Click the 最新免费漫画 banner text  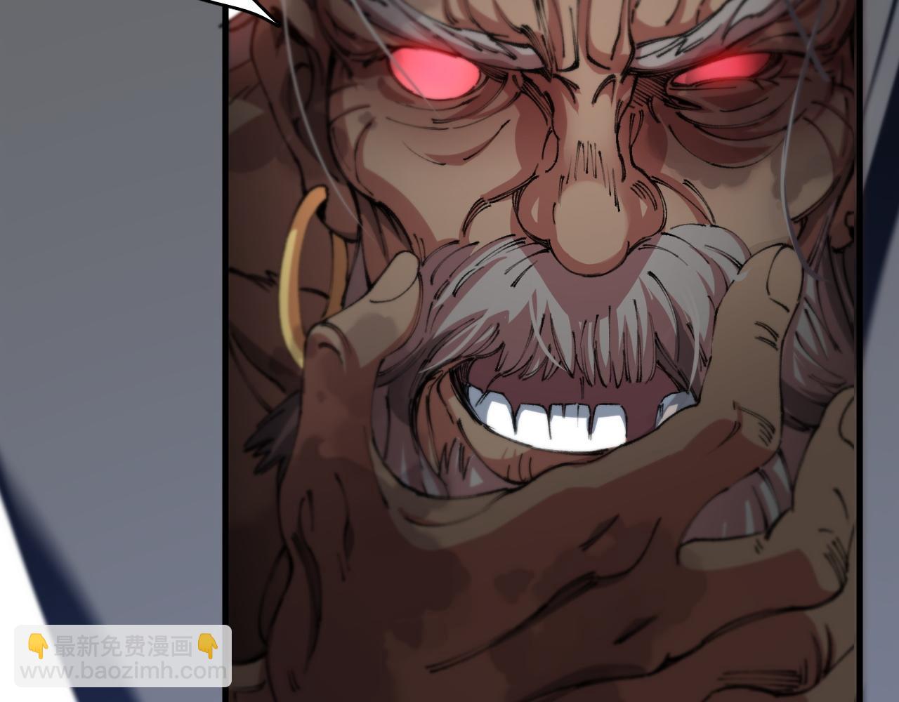click(123, 646)
